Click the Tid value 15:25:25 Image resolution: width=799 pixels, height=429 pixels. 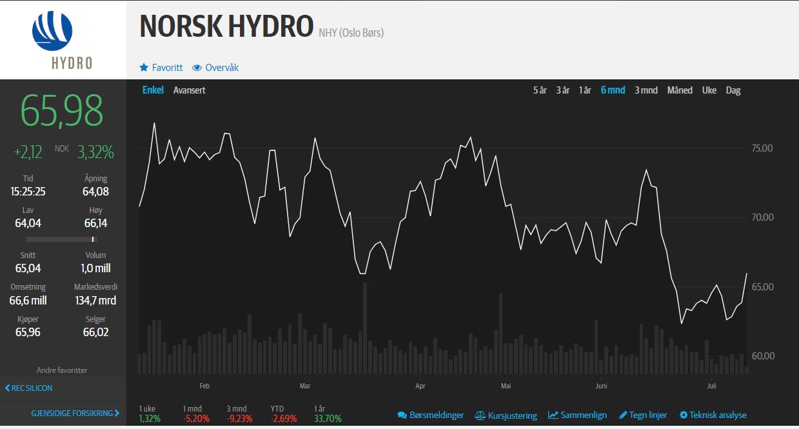[x=28, y=192]
